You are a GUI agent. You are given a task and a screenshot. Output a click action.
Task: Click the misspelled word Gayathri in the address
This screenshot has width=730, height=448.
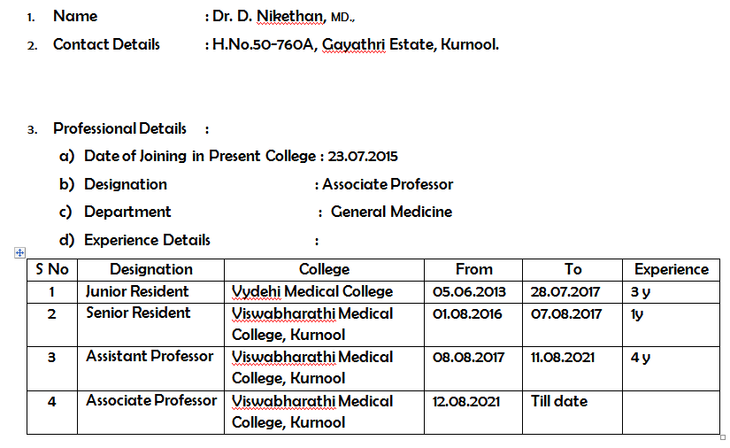[x=354, y=44]
